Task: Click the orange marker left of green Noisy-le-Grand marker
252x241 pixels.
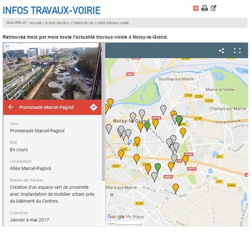Action: click(141, 126)
